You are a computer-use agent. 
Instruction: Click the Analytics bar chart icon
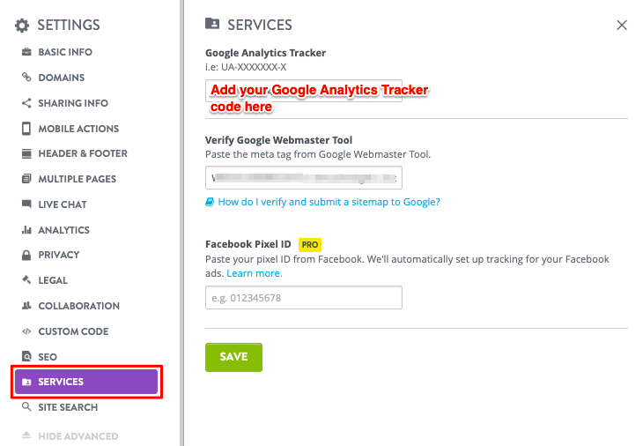pos(26,230)
